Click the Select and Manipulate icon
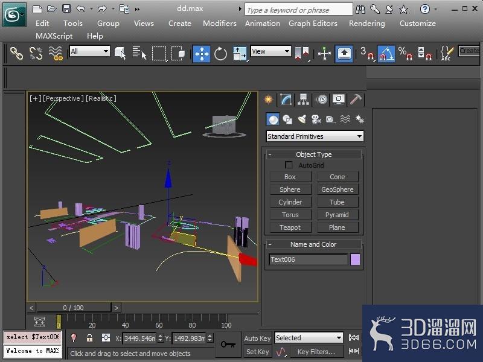The image size is (483, 362). click(324, 54)
